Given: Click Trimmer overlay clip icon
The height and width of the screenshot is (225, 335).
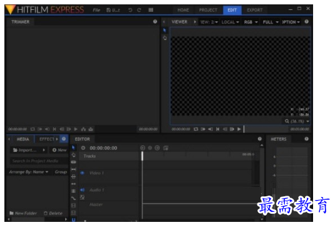Looking at the screenshot, I should [91, 129].
